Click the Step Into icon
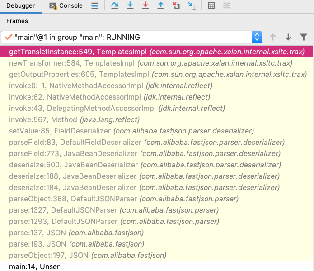The image size is (314, 271). 130,6
